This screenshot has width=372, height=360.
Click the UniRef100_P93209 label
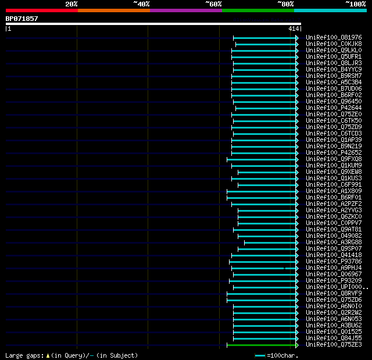[x=334, y=281]
